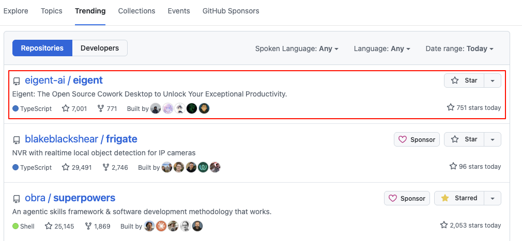Screen dimensions: 522x241
Task: Star the eigent-ai / eigent repository
Action: point(464,81)
